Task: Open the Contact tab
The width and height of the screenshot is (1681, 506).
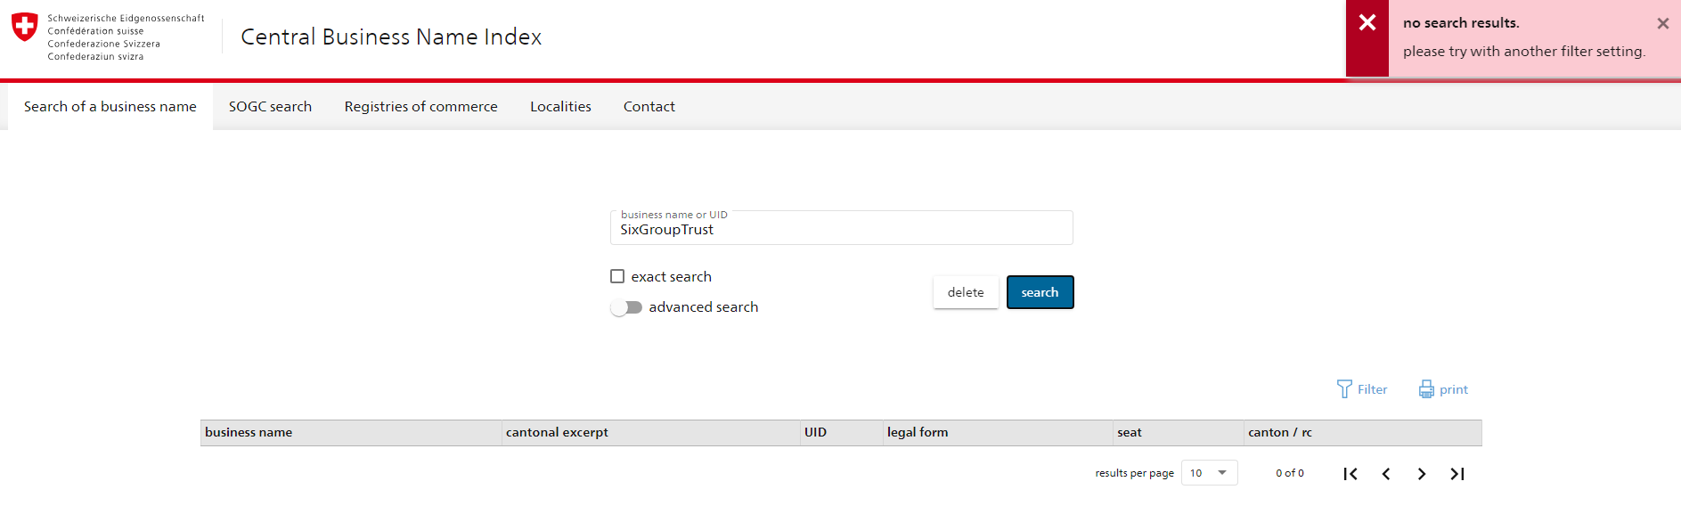Action: coord(649,107)
